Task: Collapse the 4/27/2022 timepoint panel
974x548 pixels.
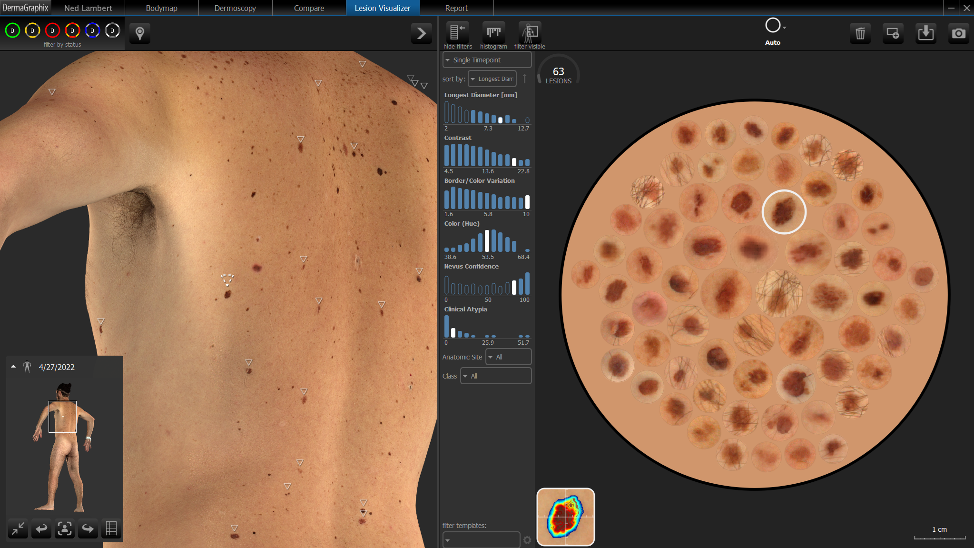Action: [x=13, y=367]
